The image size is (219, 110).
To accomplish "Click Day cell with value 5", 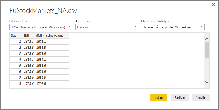I will [16, 66].
